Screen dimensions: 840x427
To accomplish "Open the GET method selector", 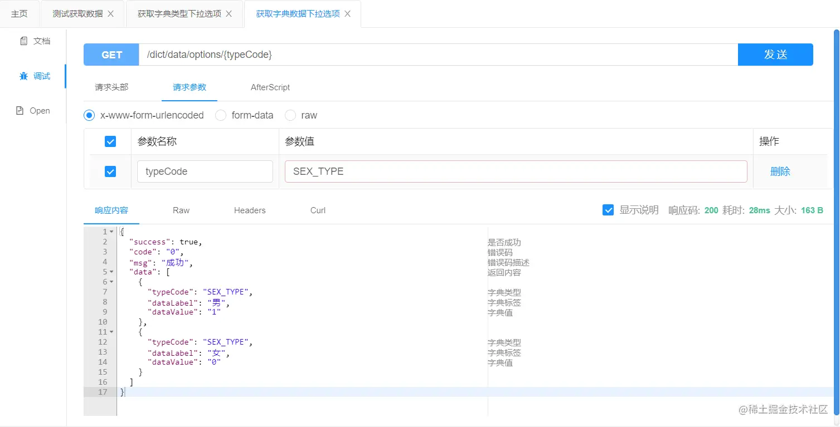I will tap(111, 55).
